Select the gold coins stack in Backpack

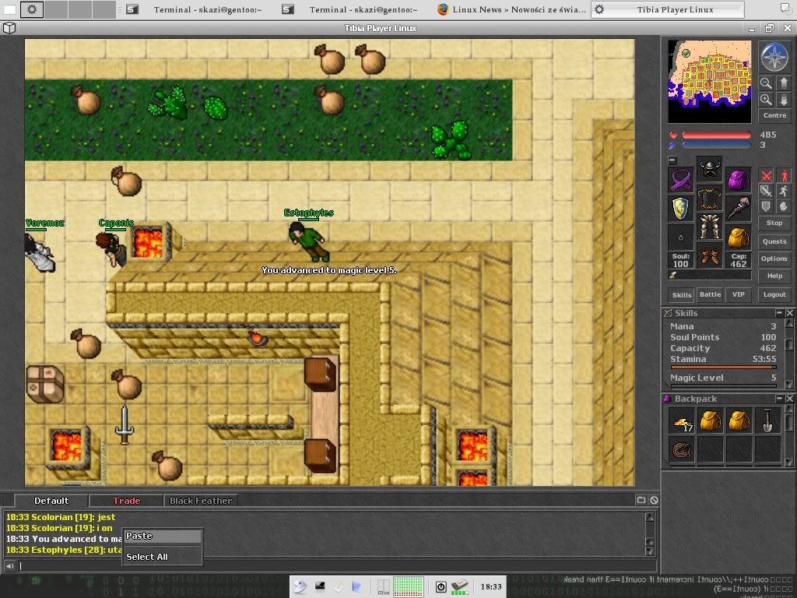coord(682,421)
